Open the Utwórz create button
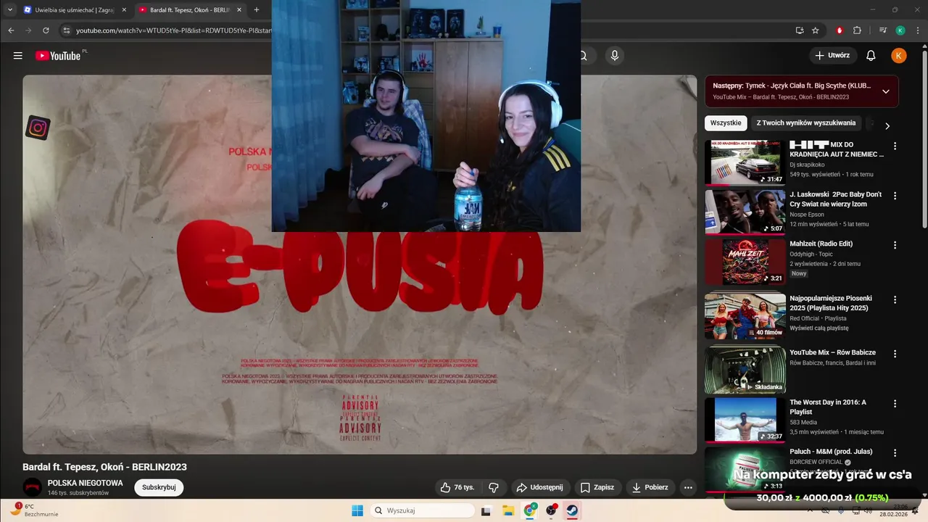 833,56
